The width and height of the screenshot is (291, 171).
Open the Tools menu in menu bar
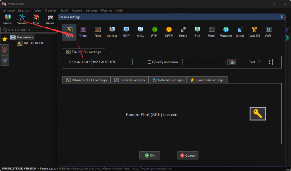64,10
